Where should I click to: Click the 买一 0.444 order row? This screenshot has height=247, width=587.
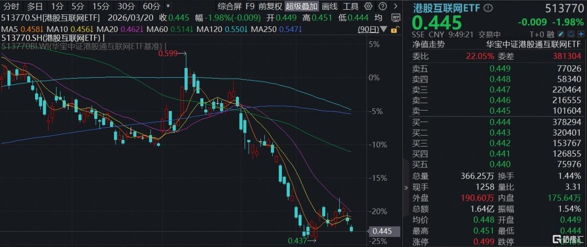click(497, 122)
